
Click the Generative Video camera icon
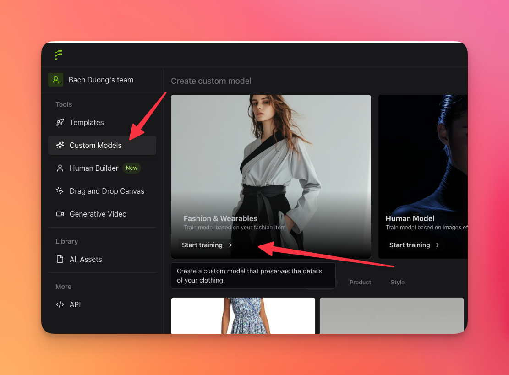tap(60, 214)
